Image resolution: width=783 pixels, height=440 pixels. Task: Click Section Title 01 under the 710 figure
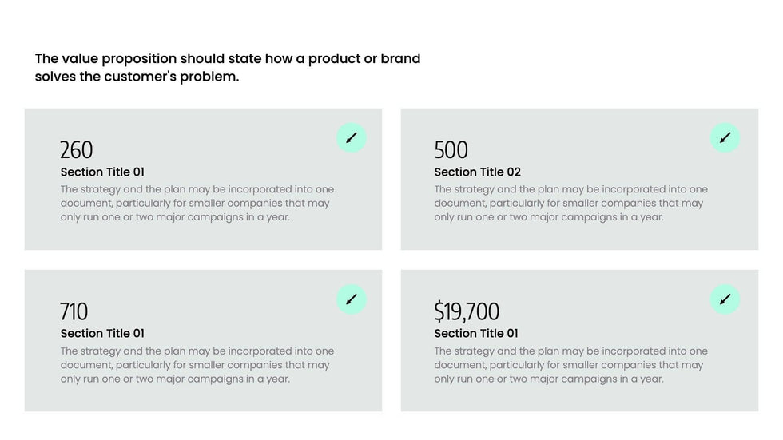point(102,333)
